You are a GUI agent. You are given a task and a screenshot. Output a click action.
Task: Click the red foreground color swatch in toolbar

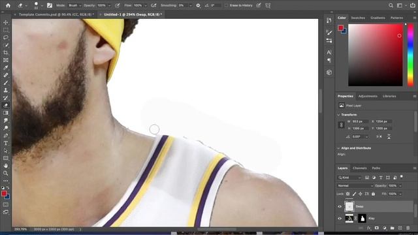pyautogui.click(x=4, y=194)
